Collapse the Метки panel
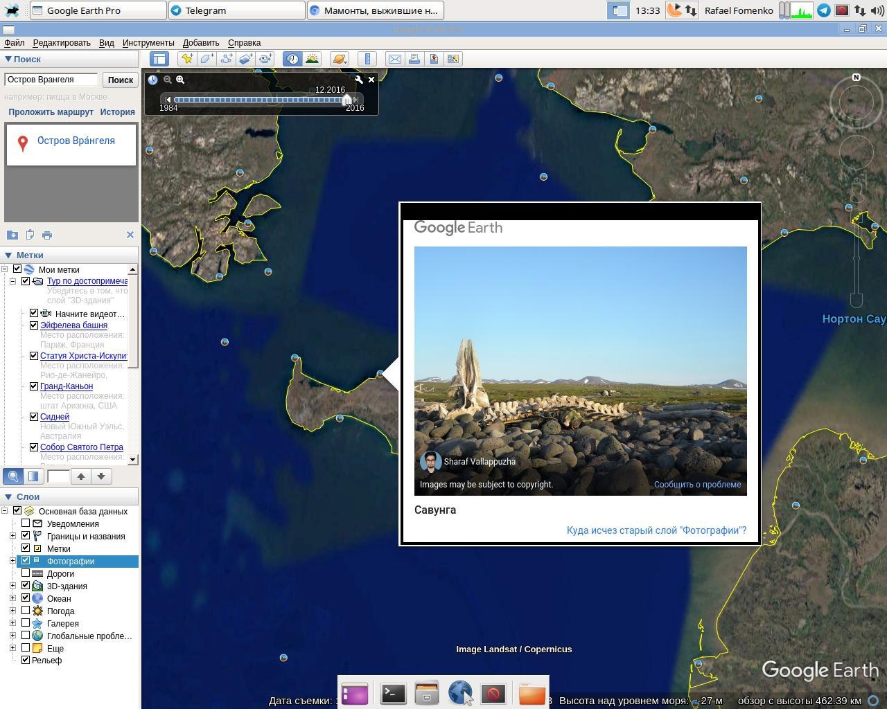 click(x=8, y=255)
